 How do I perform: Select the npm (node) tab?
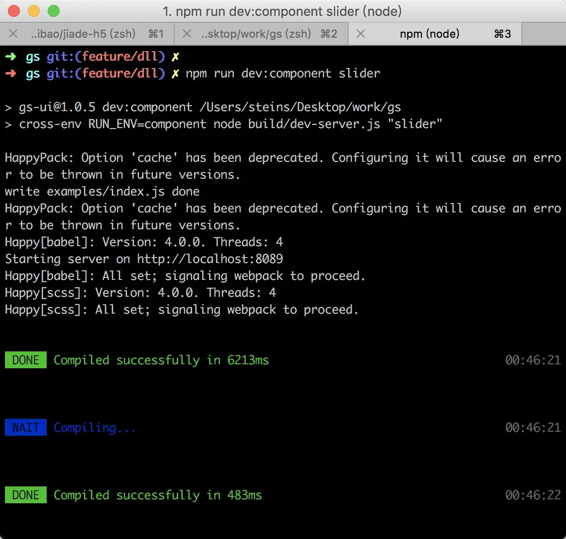435,34
